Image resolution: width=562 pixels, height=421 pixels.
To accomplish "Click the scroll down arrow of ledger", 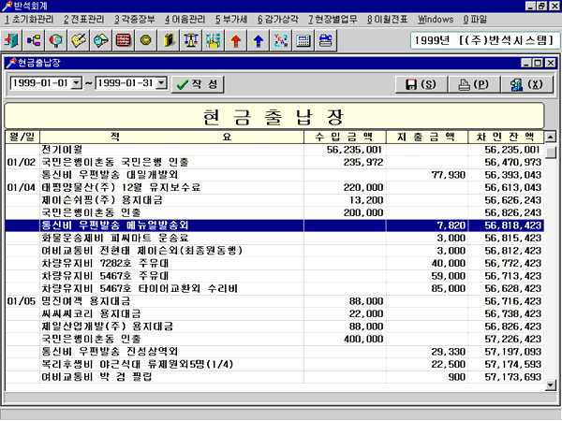I will [550, 385].
